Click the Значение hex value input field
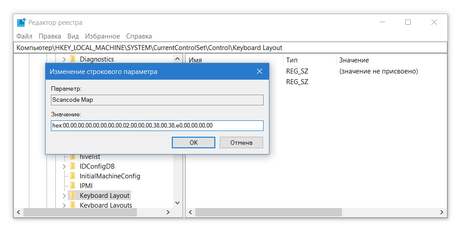Viewport: 466px width, 239px height. [x=157, y=126]
